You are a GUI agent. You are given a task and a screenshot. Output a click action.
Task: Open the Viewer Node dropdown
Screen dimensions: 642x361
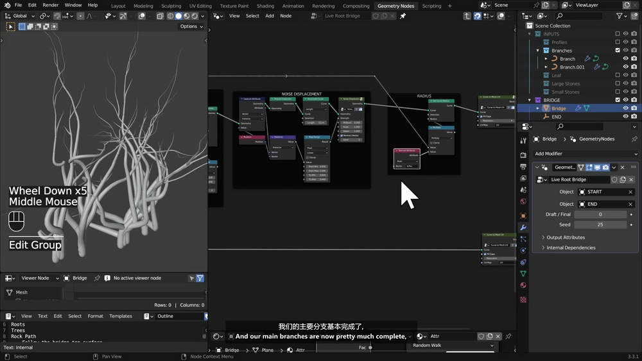(40, 278)
